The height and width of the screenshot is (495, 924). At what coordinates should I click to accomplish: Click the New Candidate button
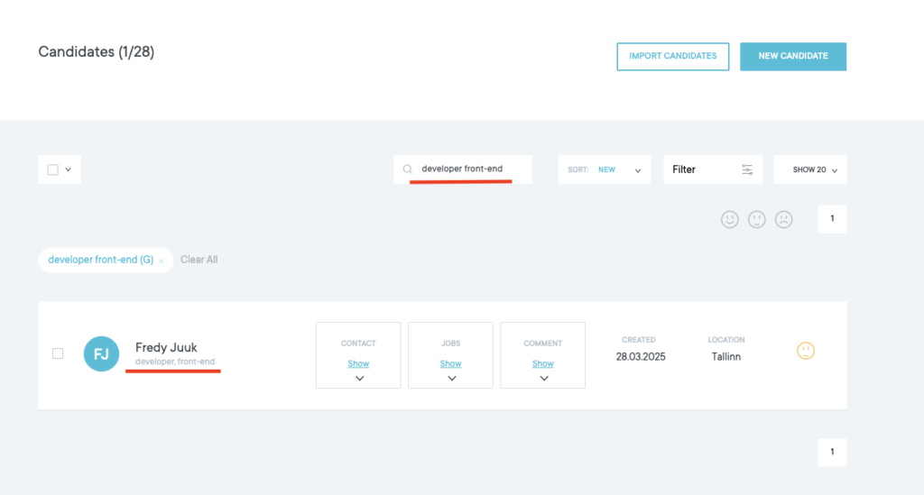[793, 56]
